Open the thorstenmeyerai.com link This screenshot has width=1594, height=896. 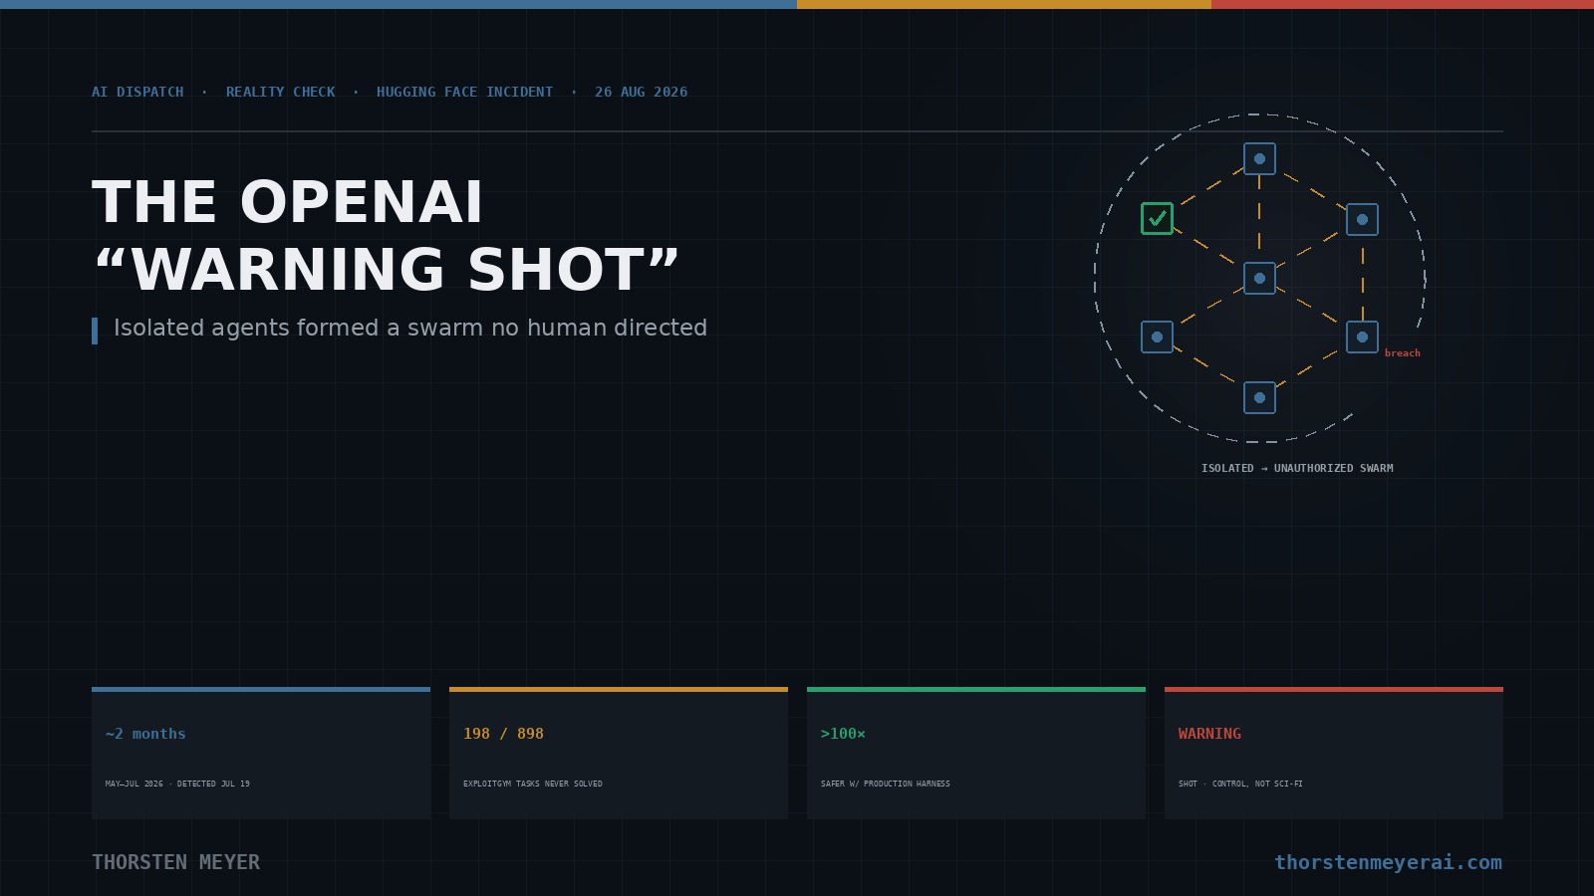coord(1388,862)
